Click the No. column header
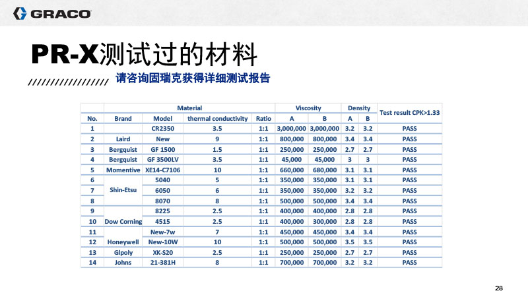Image resolution: width=528 pixels, height=297 pixels. pos(92,119)
